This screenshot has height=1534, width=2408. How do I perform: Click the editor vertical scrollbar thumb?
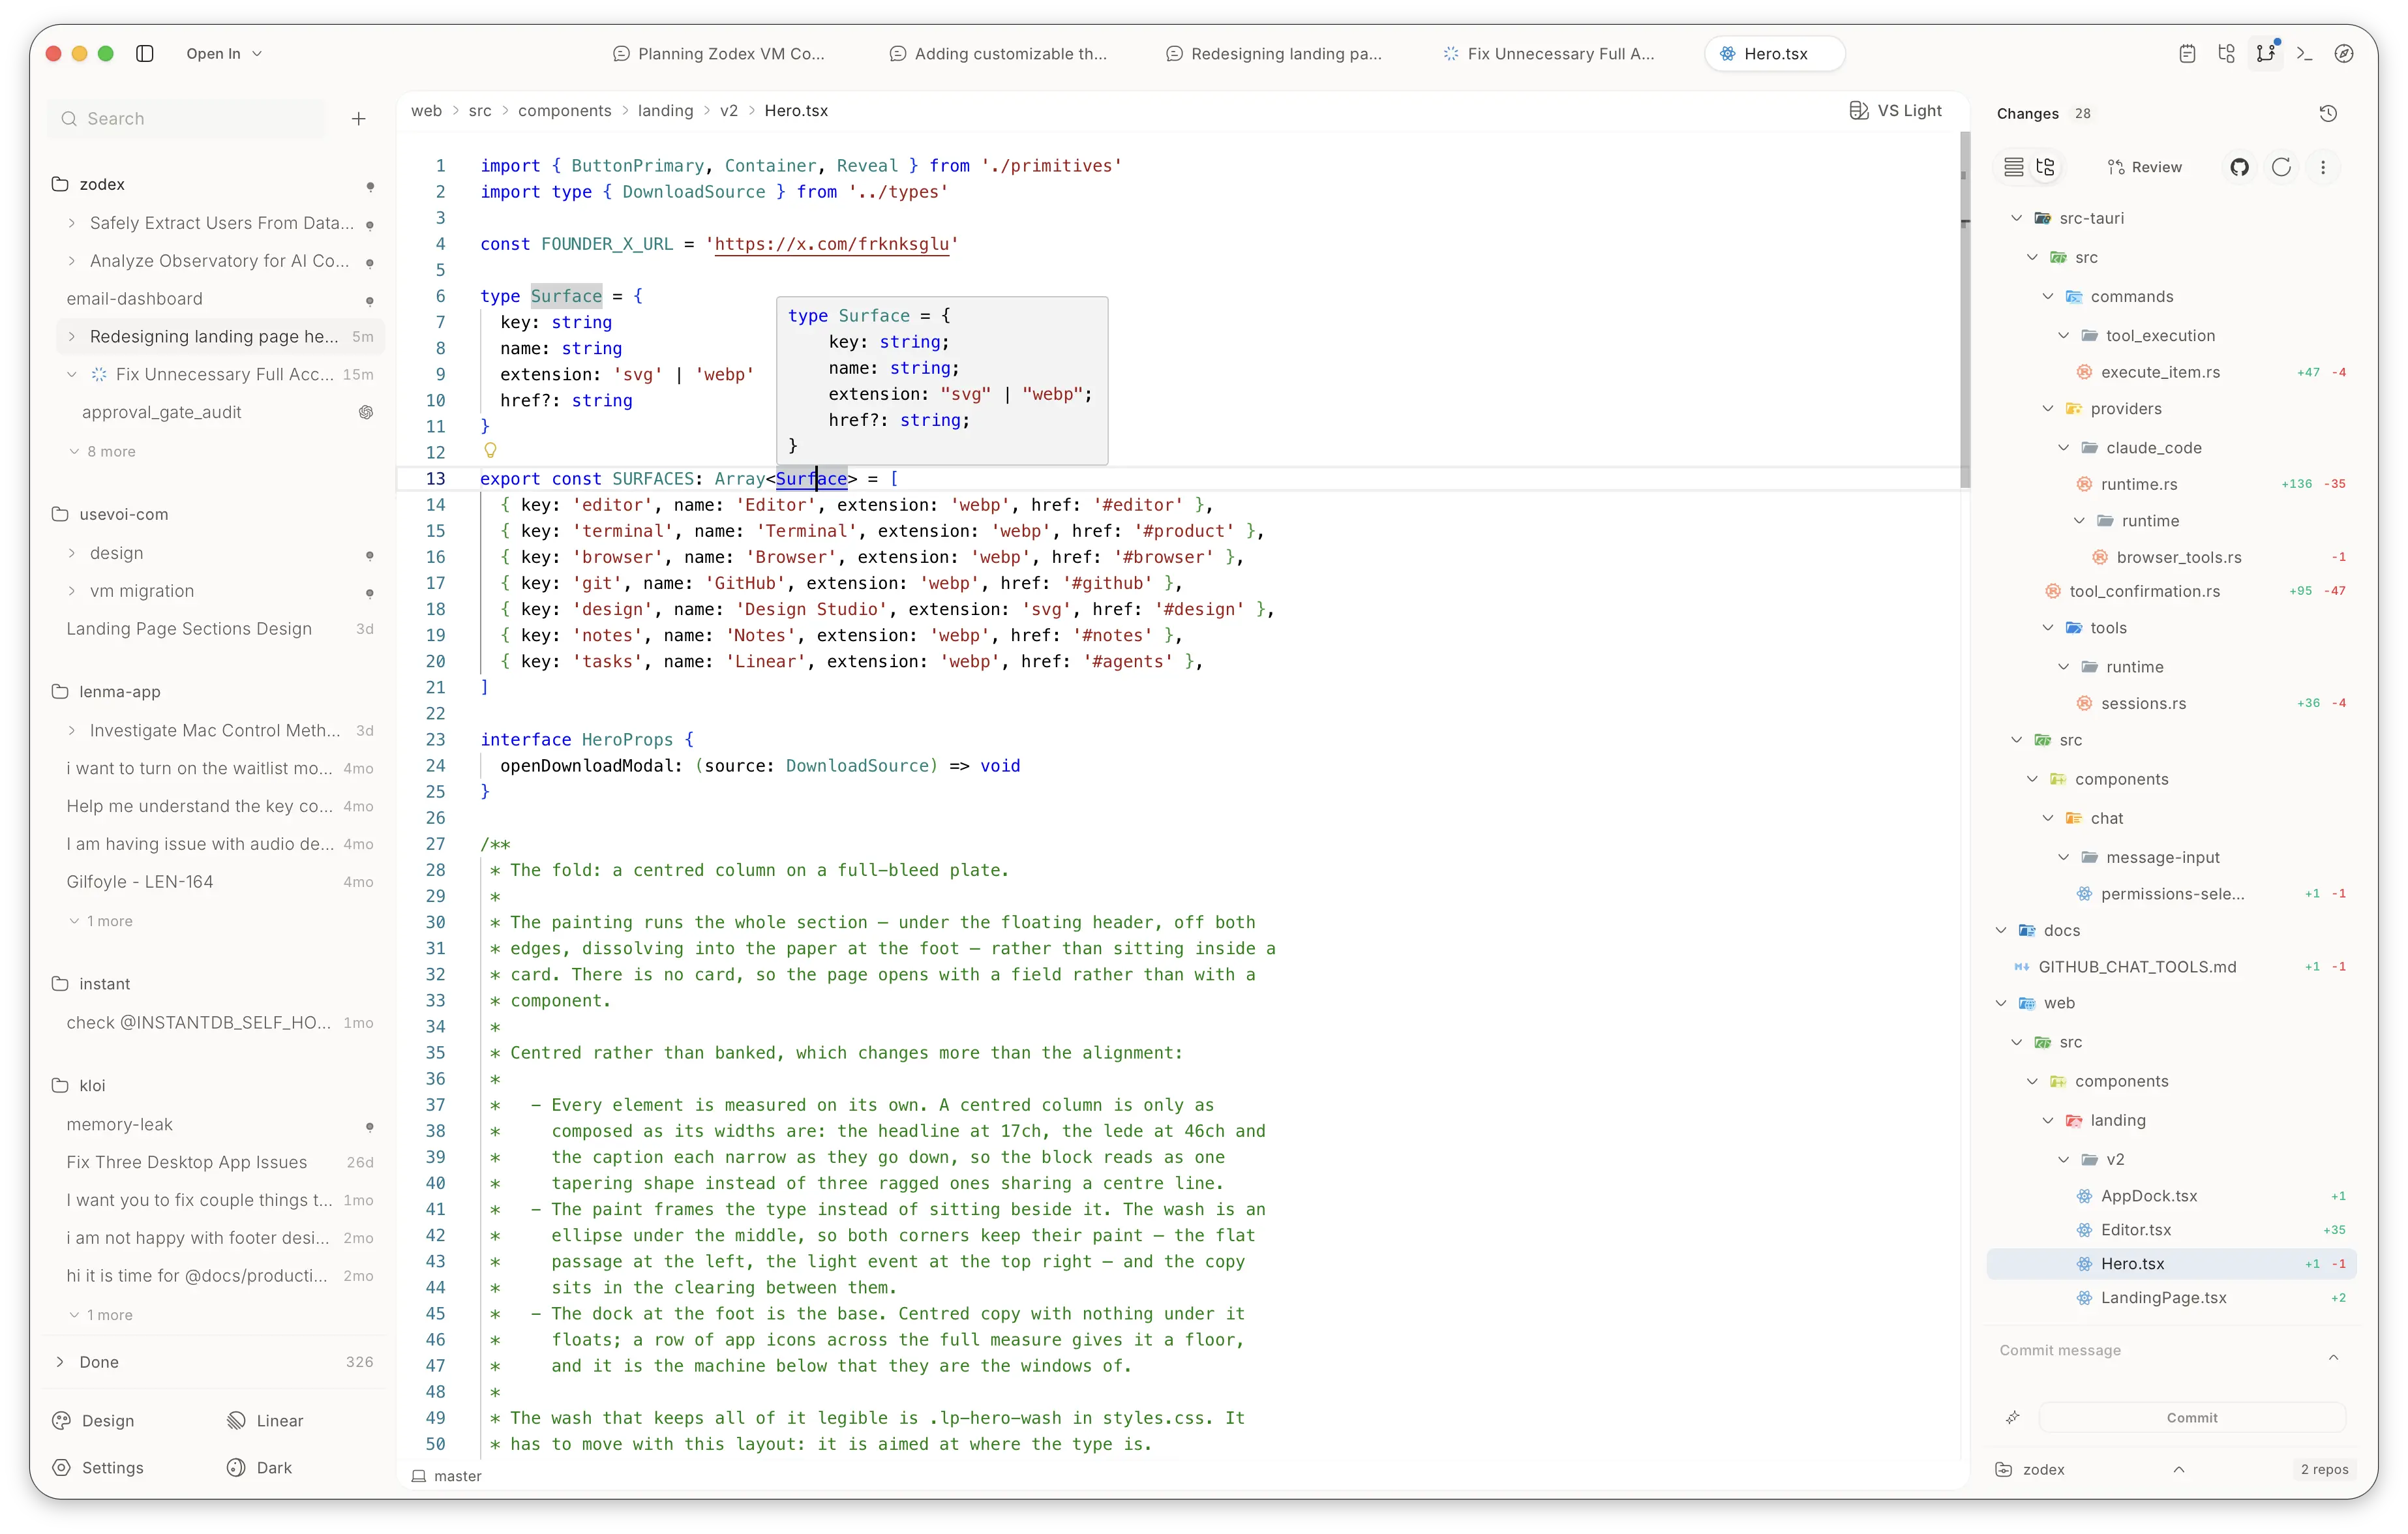pyautogui.click(x=1964, y=310)
